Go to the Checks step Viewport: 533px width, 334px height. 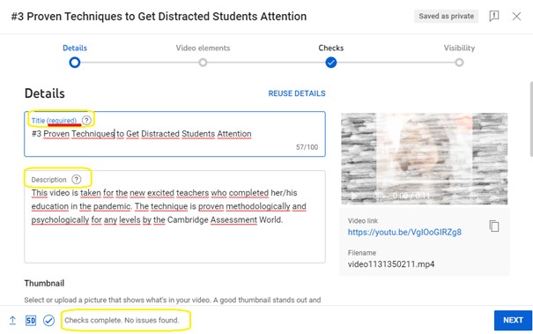[330, 63]
